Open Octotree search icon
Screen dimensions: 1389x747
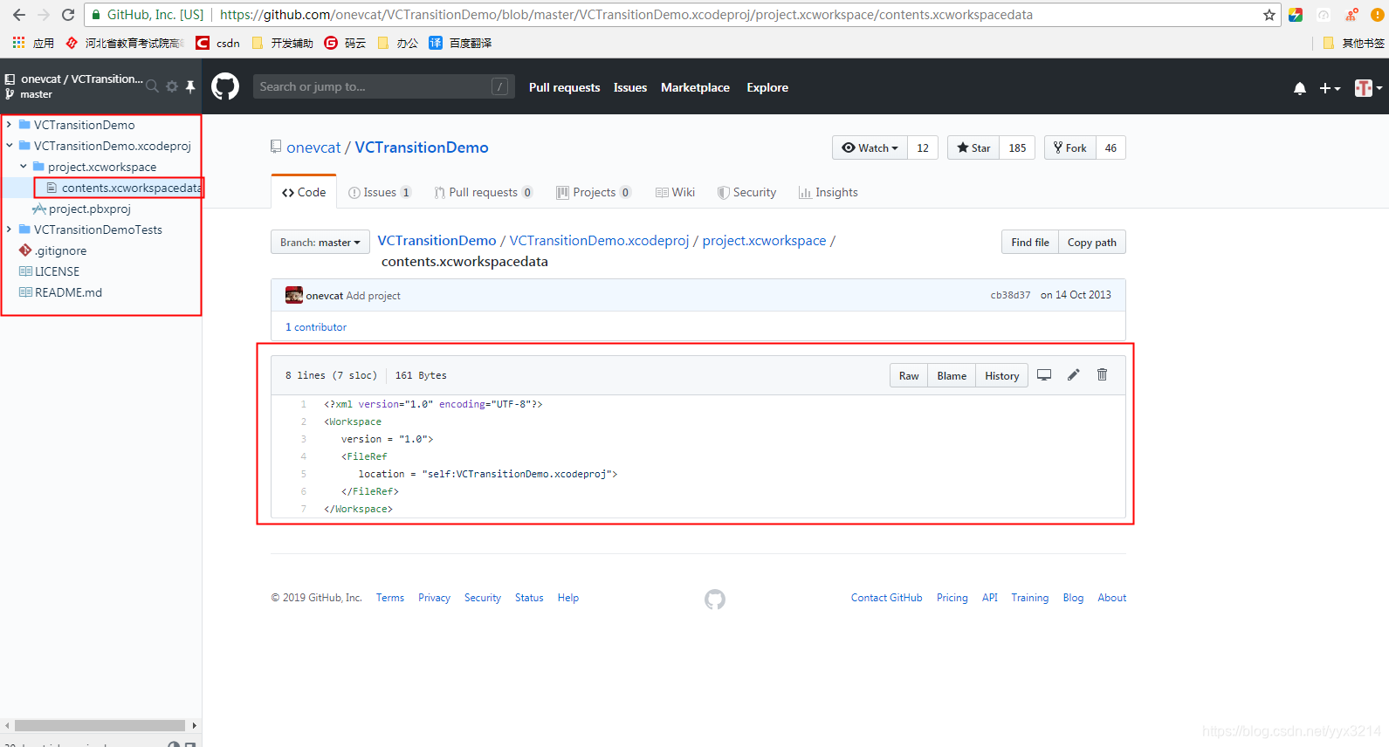tap(152, 86)
